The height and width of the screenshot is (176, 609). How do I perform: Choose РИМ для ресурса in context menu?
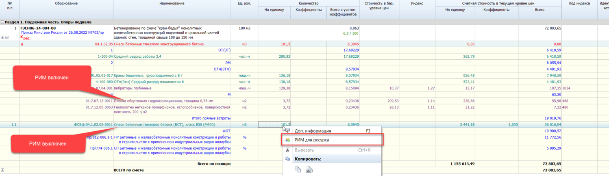coord(312,140)
